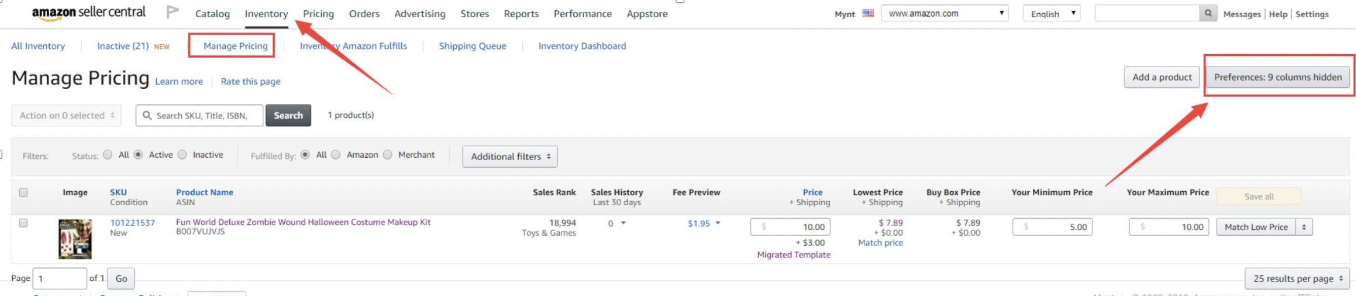Click the Page number input field
The width and height of the screenshot is (1356, 296).
tap(60, 279)
